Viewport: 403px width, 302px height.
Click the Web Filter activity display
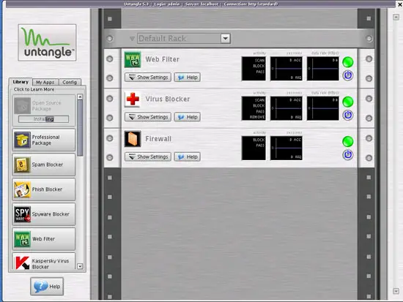tap(254, 69)
